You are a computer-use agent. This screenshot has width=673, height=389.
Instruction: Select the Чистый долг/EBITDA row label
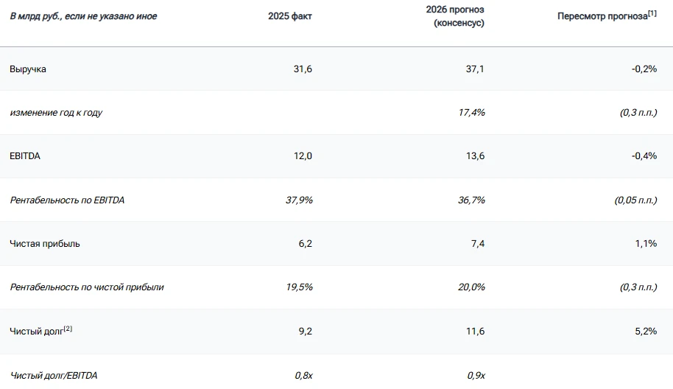tap(54, 375)
